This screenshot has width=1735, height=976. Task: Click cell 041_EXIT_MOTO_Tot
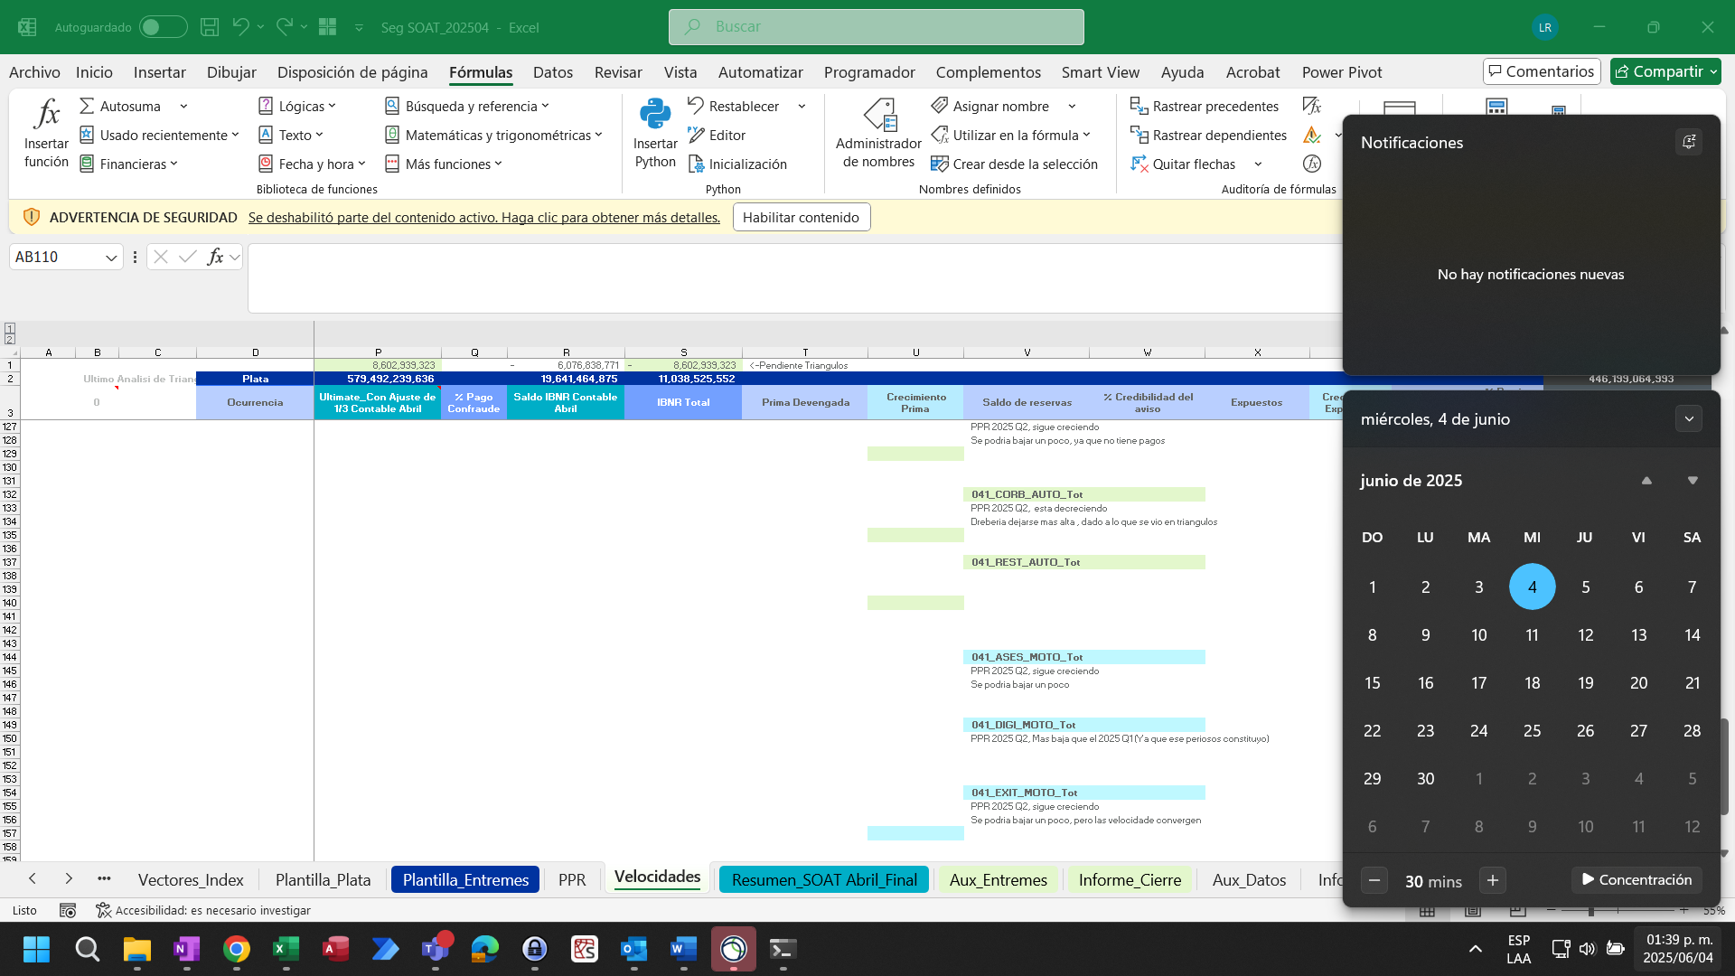pos(1083,793)
